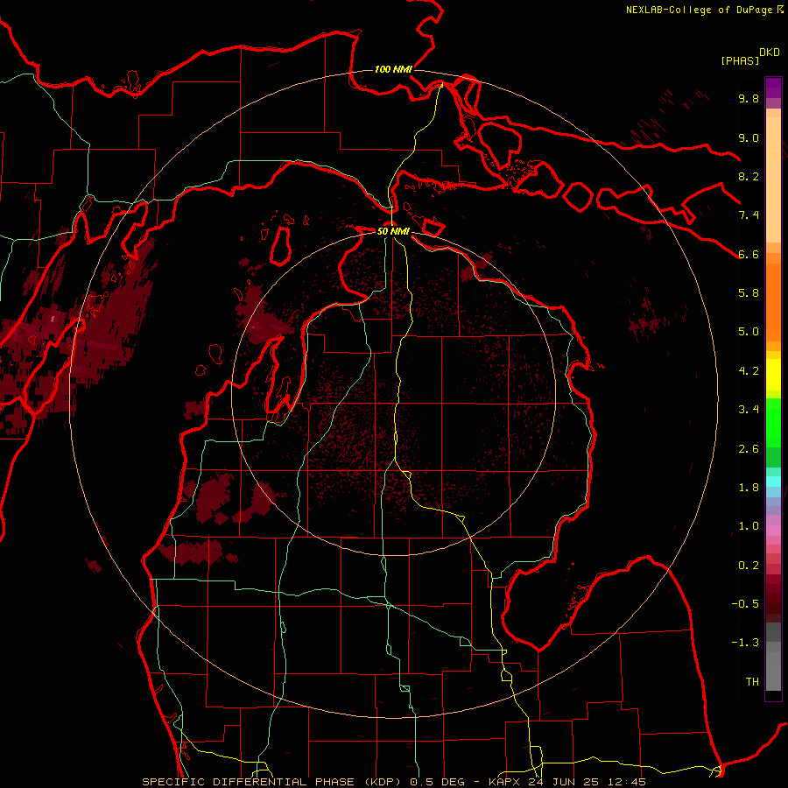Click the 7.4 scale value
The image size is (788, 788).
pos(749,215)
